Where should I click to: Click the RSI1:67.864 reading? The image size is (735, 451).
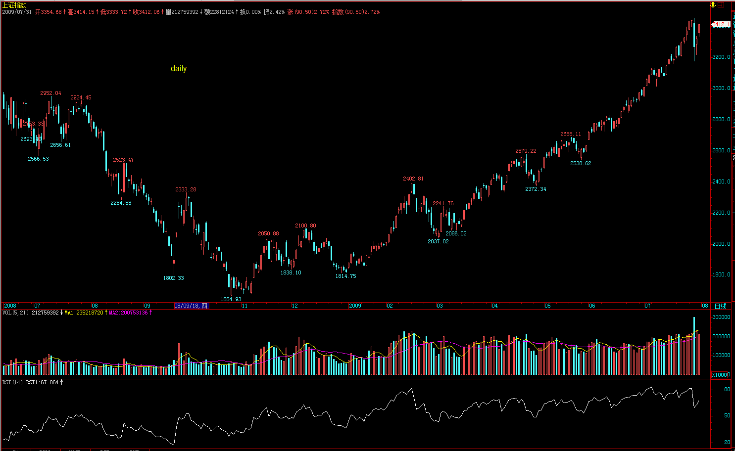coord(42,382)
